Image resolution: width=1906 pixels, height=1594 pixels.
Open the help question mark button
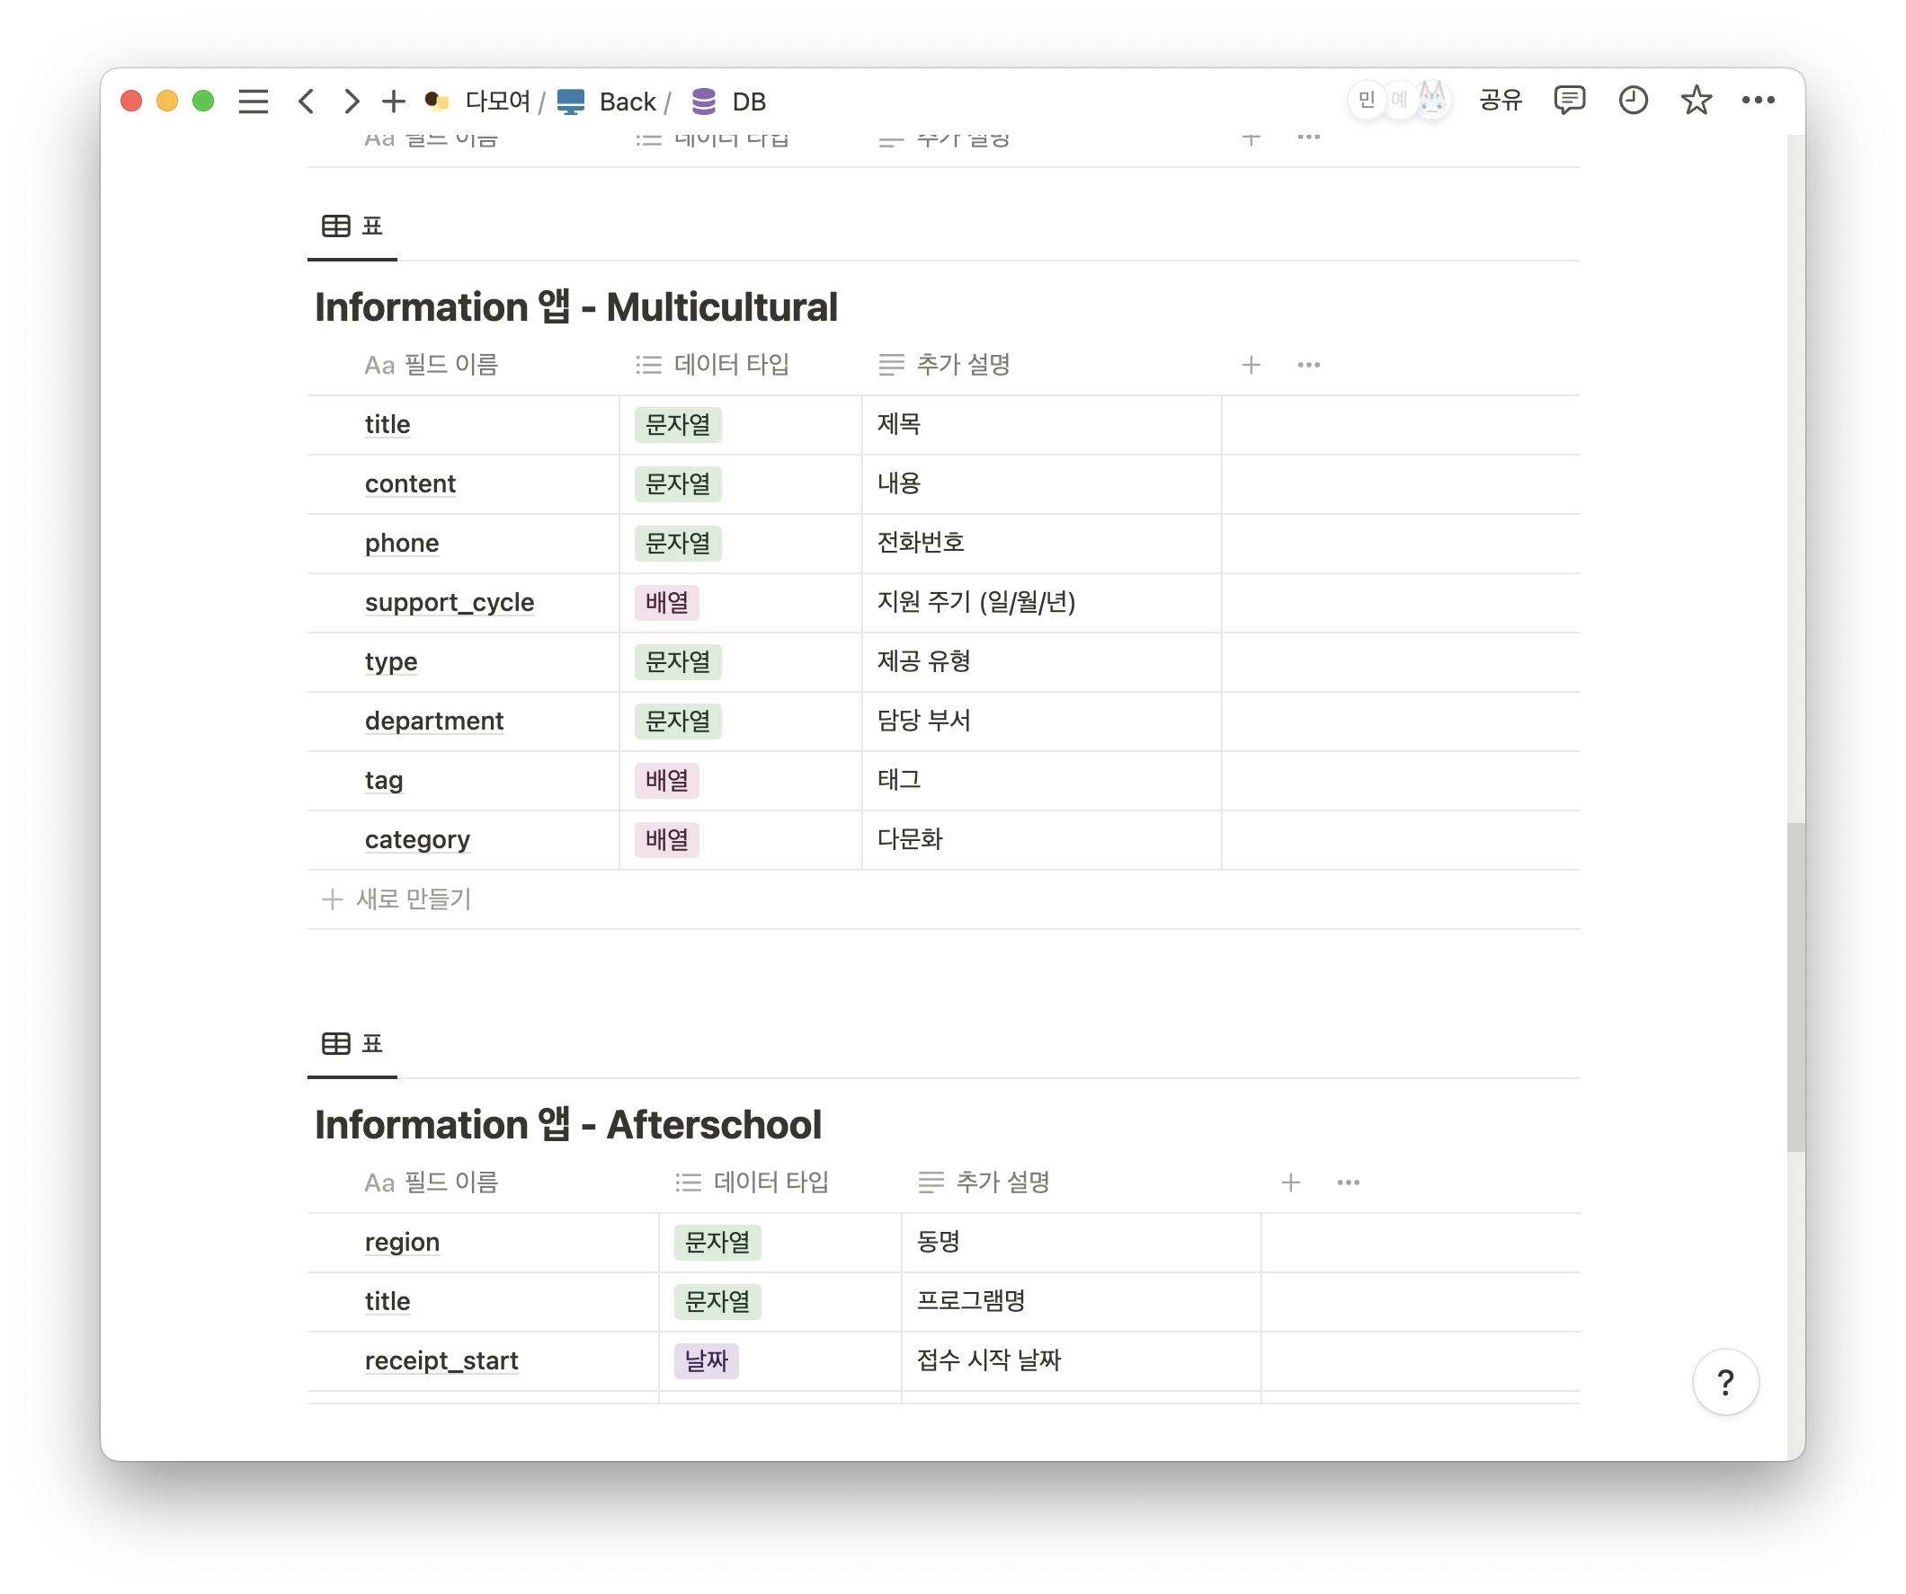(1725, 1382)
